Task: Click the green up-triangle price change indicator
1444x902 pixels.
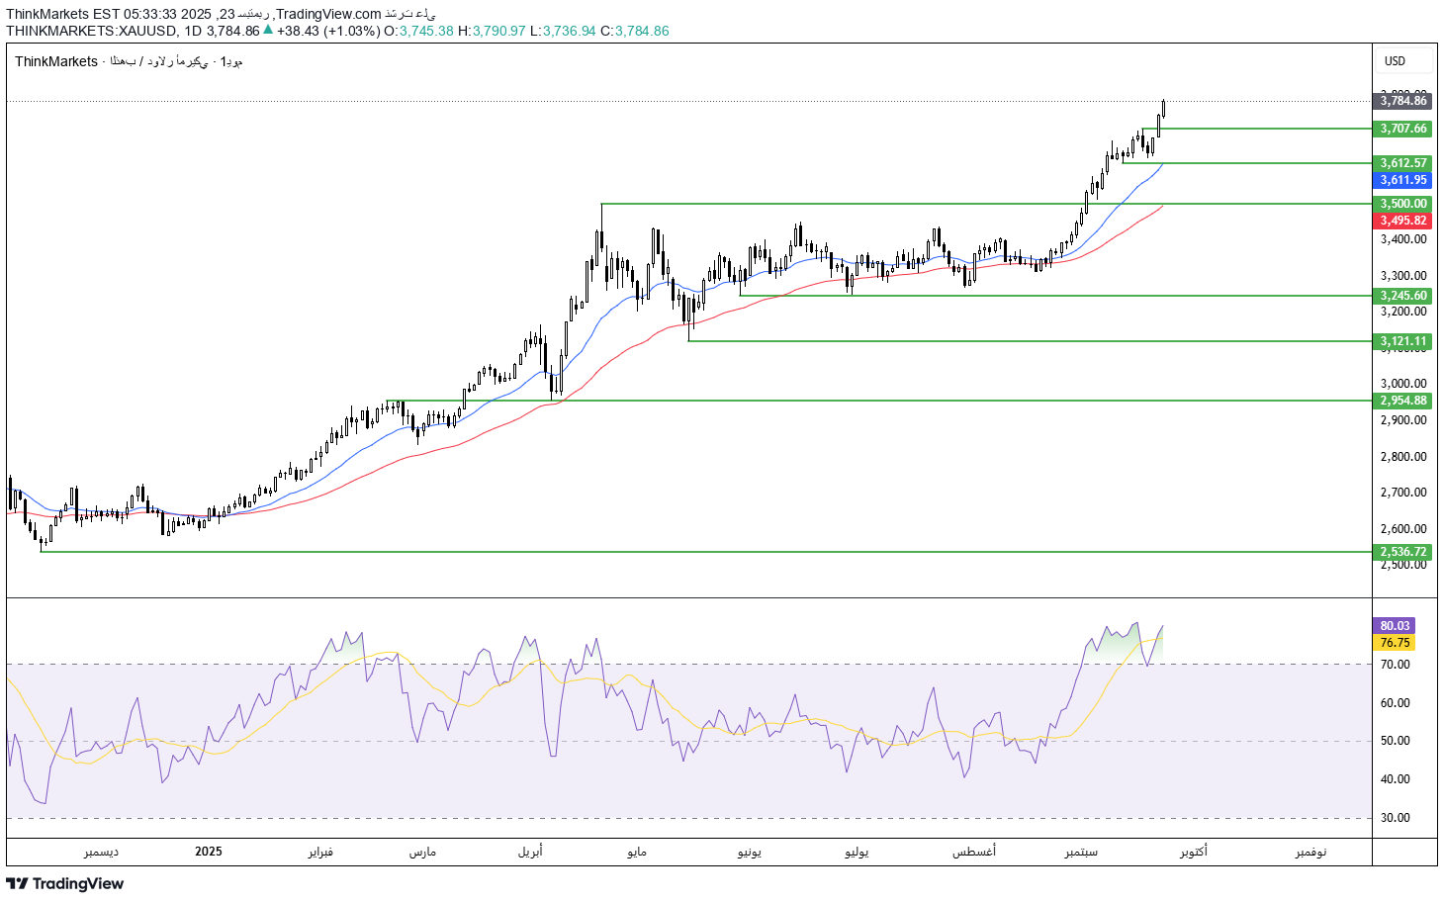Action: (x=268, y=30)
